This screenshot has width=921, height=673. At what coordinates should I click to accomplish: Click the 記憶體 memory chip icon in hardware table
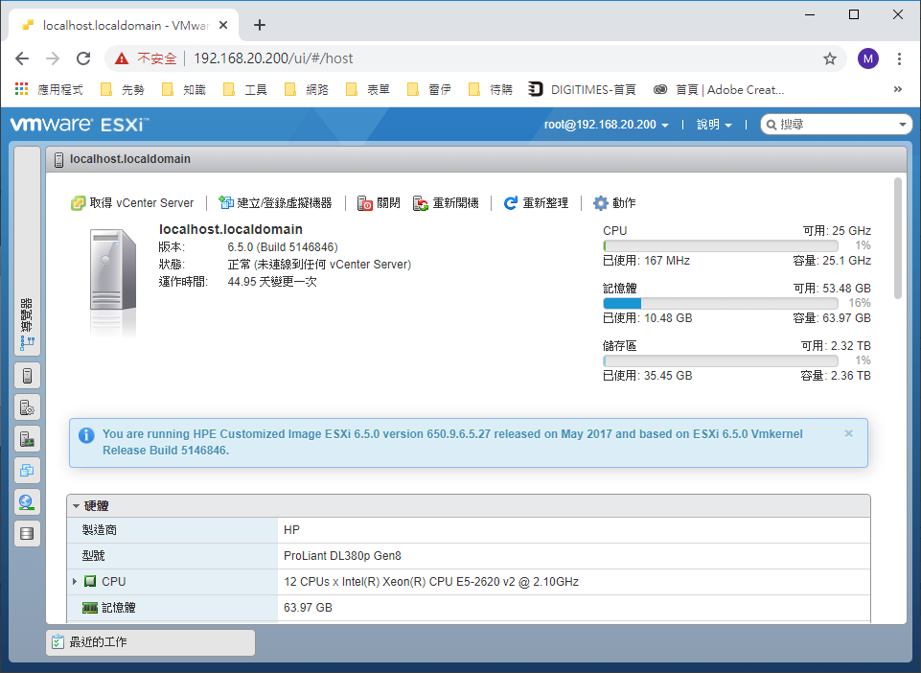(x=90, y=607)
